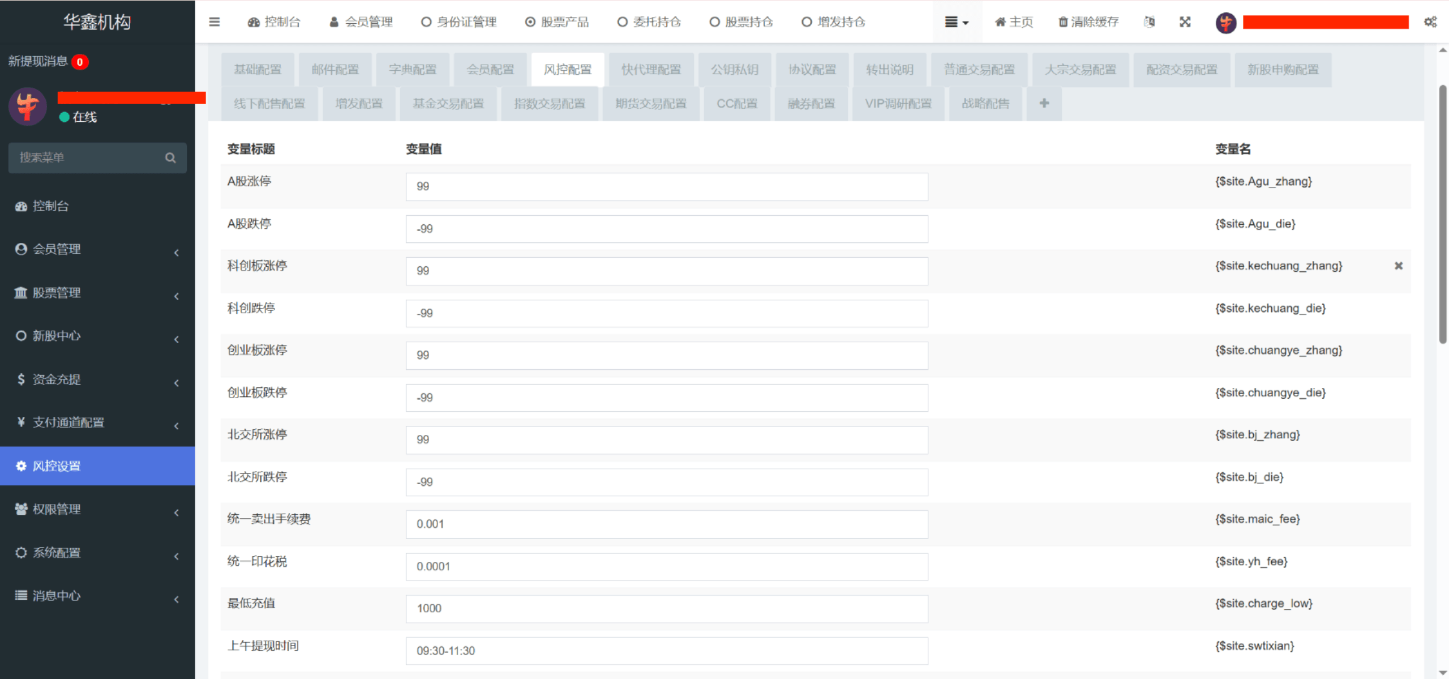
Task: Open the hamburger menu icon
Action: [215, 22]
